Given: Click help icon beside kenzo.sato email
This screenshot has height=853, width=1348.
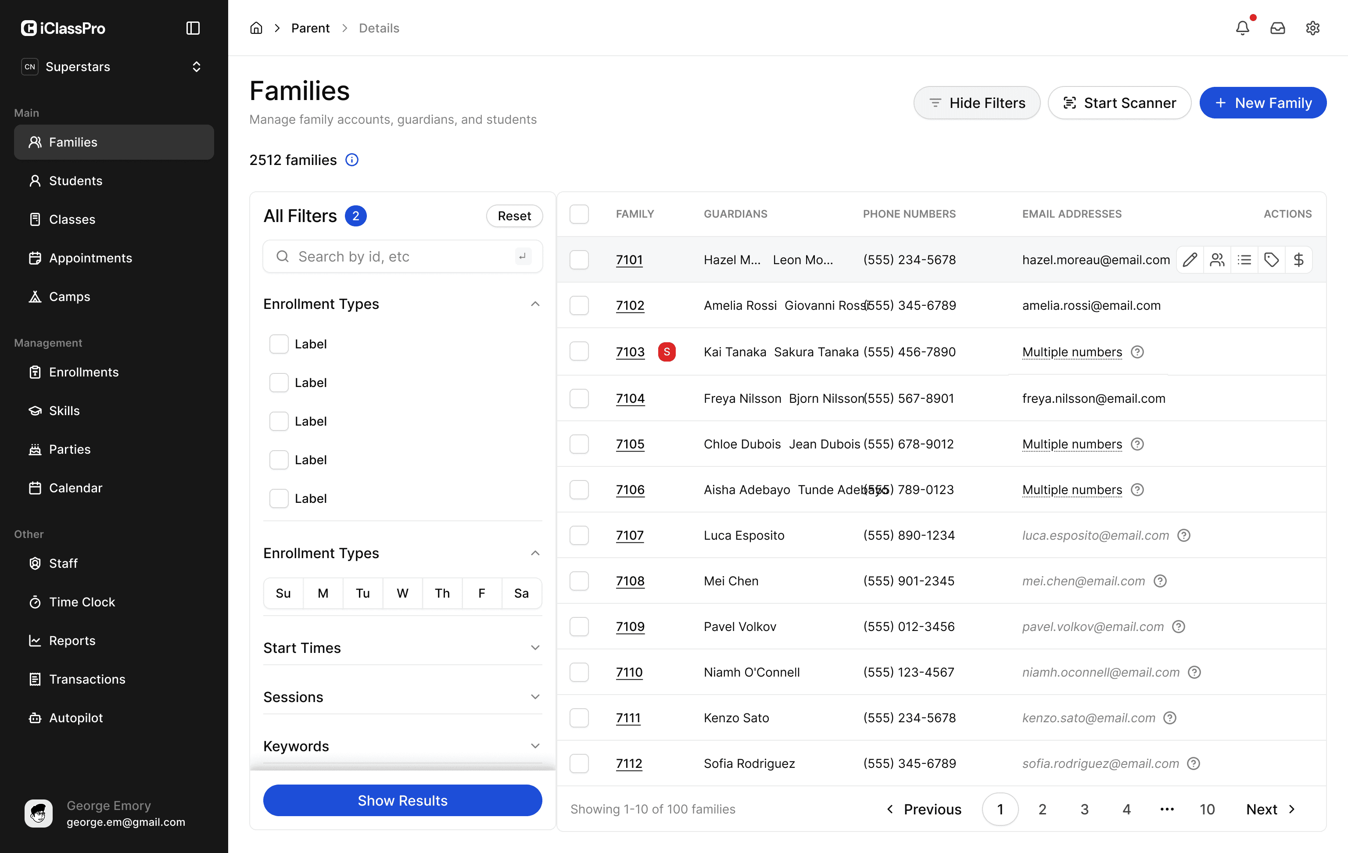Looking at the screenshot, I should pos(1169,718).
